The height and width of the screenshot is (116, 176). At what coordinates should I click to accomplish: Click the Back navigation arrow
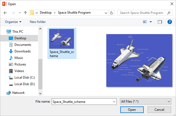pyautogui.click(x=5, y=13)
